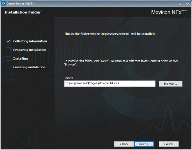Minimize the installer window
This screenshot has width=192, height=150.
click(180, 4)
